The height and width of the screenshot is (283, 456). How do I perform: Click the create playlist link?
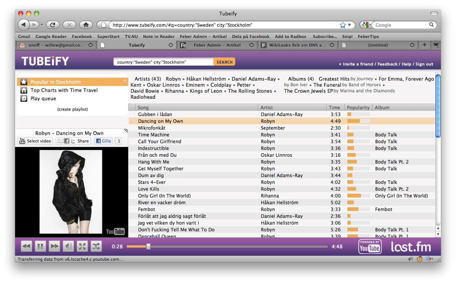pyautogui.click(x=72, y=109)
